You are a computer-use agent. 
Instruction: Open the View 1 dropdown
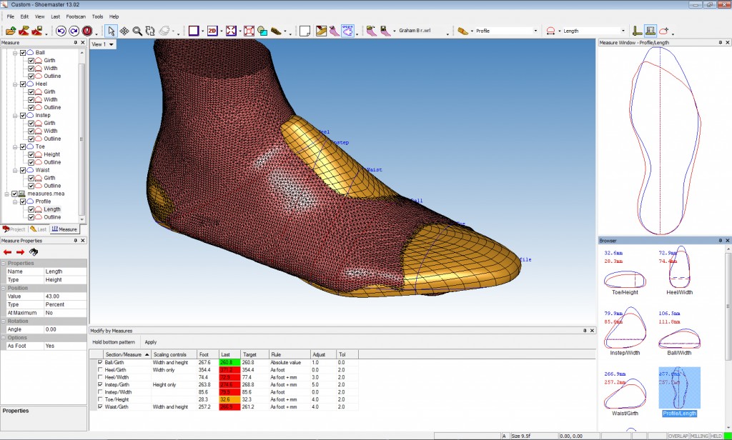111,44
